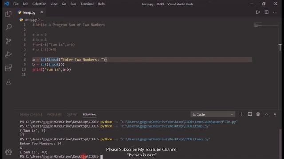The image size is (284, 159).
Task: Open the File menu
Action: pos(16,4)
